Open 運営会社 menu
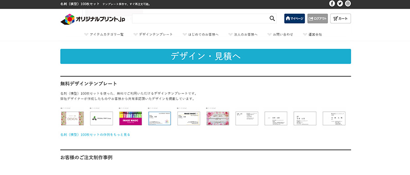The width and height of the screenshot is (410, 175). (313, 35)
